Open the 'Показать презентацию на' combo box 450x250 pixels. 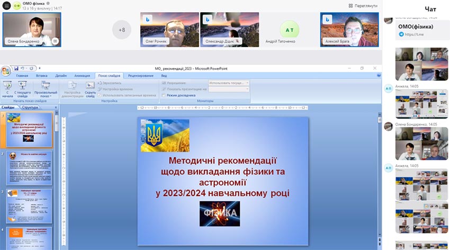[229, 89]
